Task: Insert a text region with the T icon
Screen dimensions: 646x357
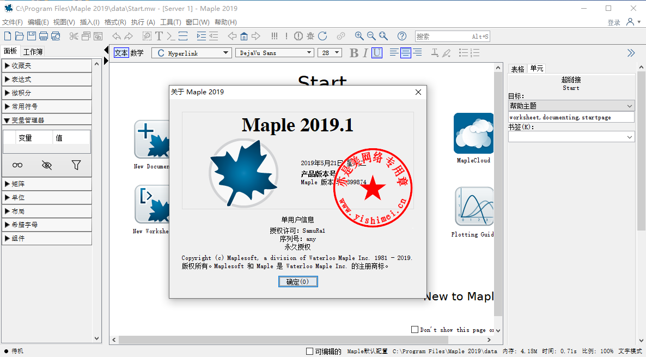Action: [159, 37]
